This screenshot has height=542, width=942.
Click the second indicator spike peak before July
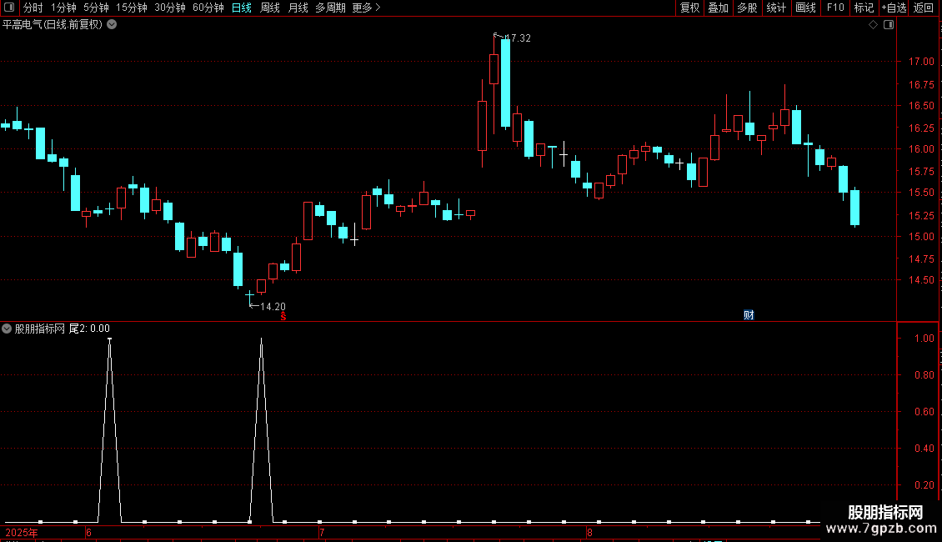pyautogui.click(x=261, y=339)
